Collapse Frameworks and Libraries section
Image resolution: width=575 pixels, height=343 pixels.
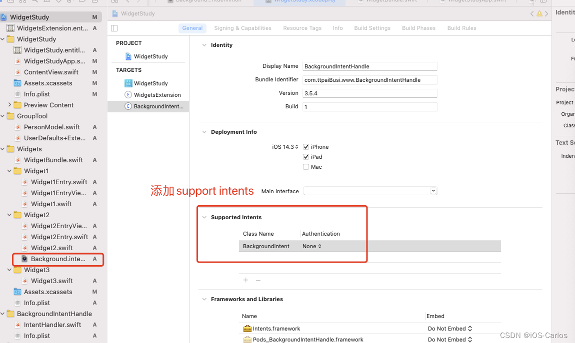coord(204,299)
